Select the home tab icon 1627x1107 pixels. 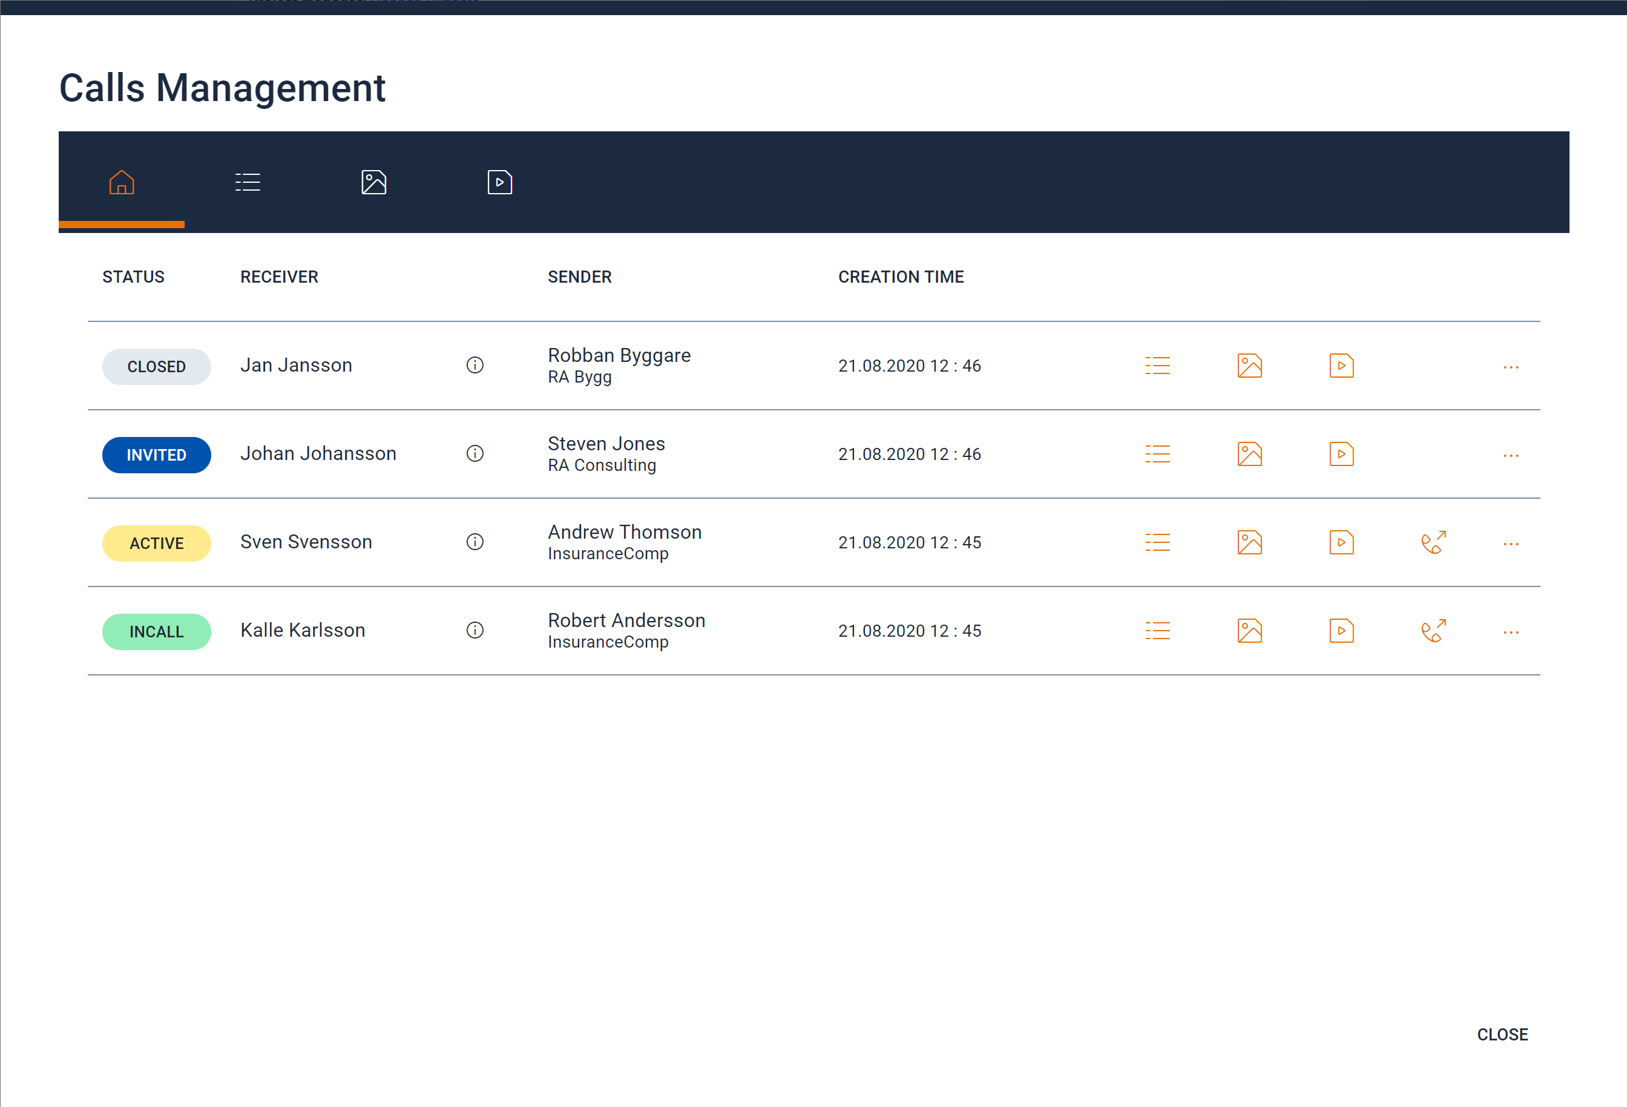tap(122, 182)
